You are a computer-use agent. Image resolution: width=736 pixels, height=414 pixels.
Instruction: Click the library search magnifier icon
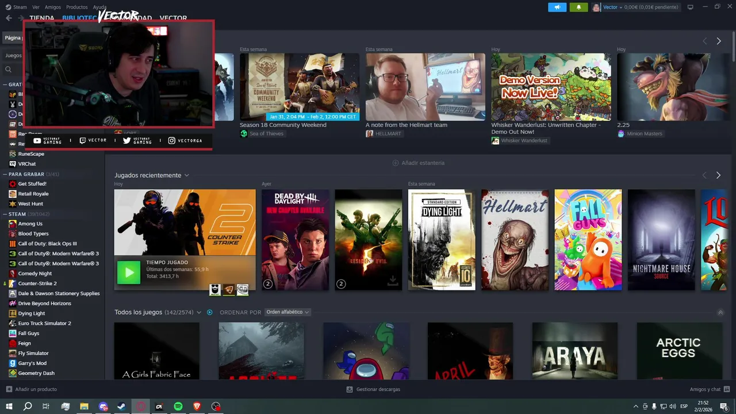(9, 70)
